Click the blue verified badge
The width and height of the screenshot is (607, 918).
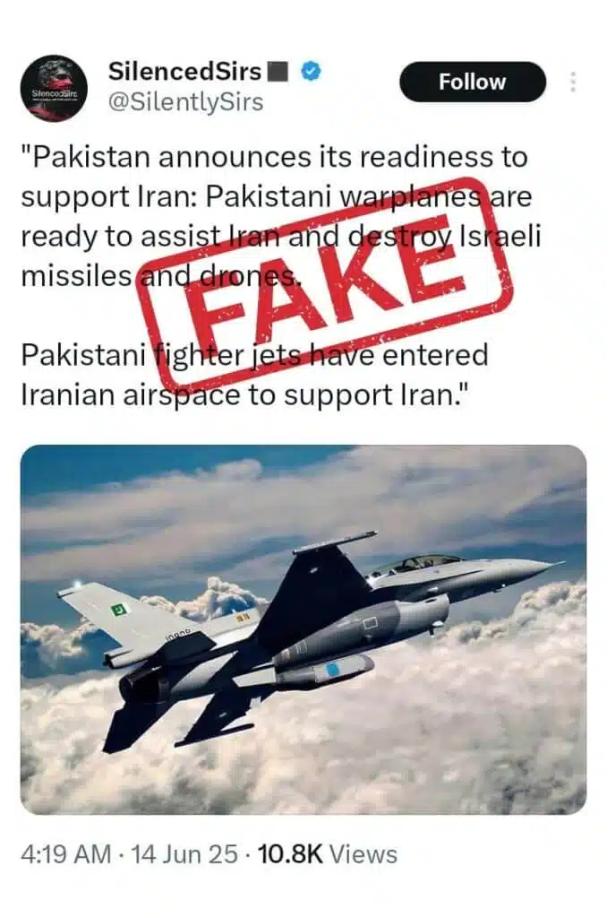click(311, 71)
